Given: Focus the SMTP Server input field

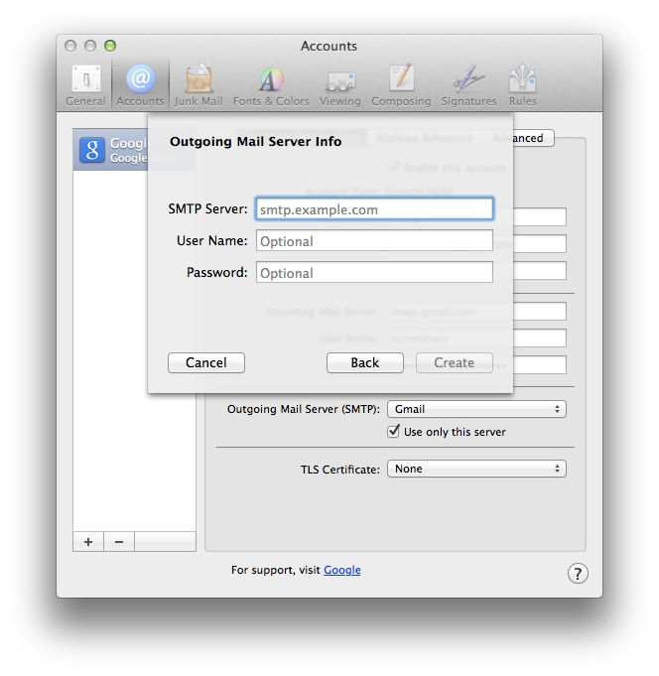Looking at the screenshot, I should [374, 209].
